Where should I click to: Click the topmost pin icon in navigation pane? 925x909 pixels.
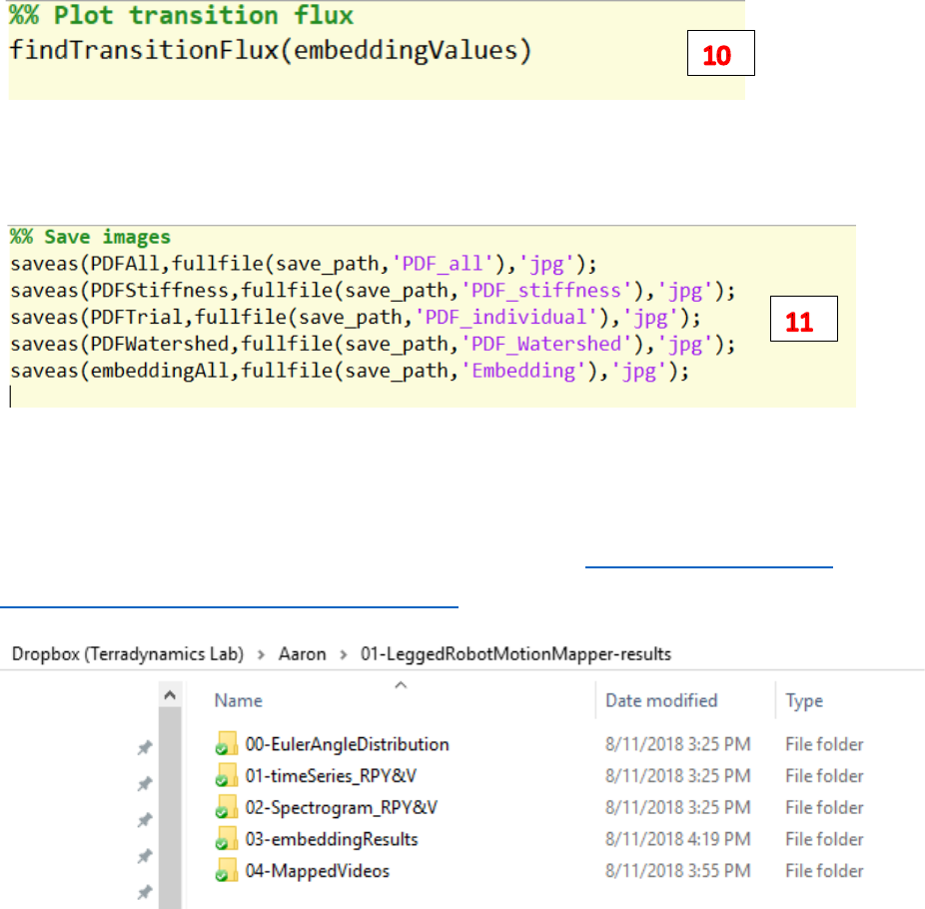145,747
